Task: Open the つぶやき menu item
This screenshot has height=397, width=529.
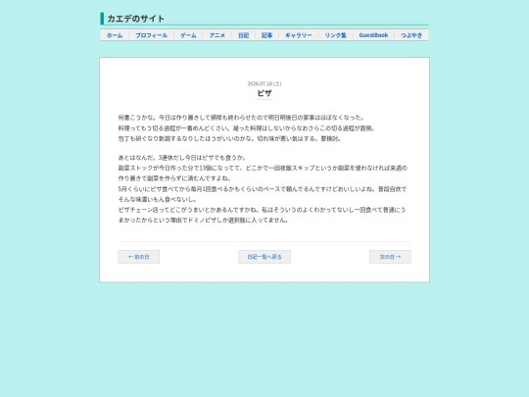Action: [x=411, y=35]
